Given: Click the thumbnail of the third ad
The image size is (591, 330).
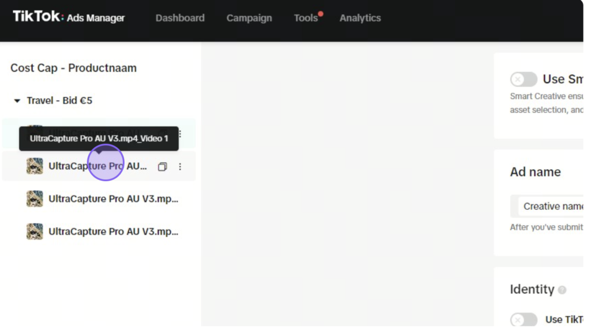Looking at the screenshot, I should point(34,198).
